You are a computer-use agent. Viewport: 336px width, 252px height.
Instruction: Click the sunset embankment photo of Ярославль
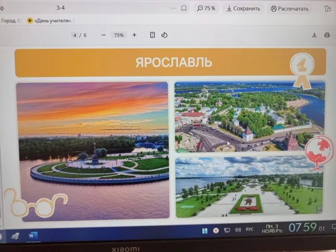point(93,151)
